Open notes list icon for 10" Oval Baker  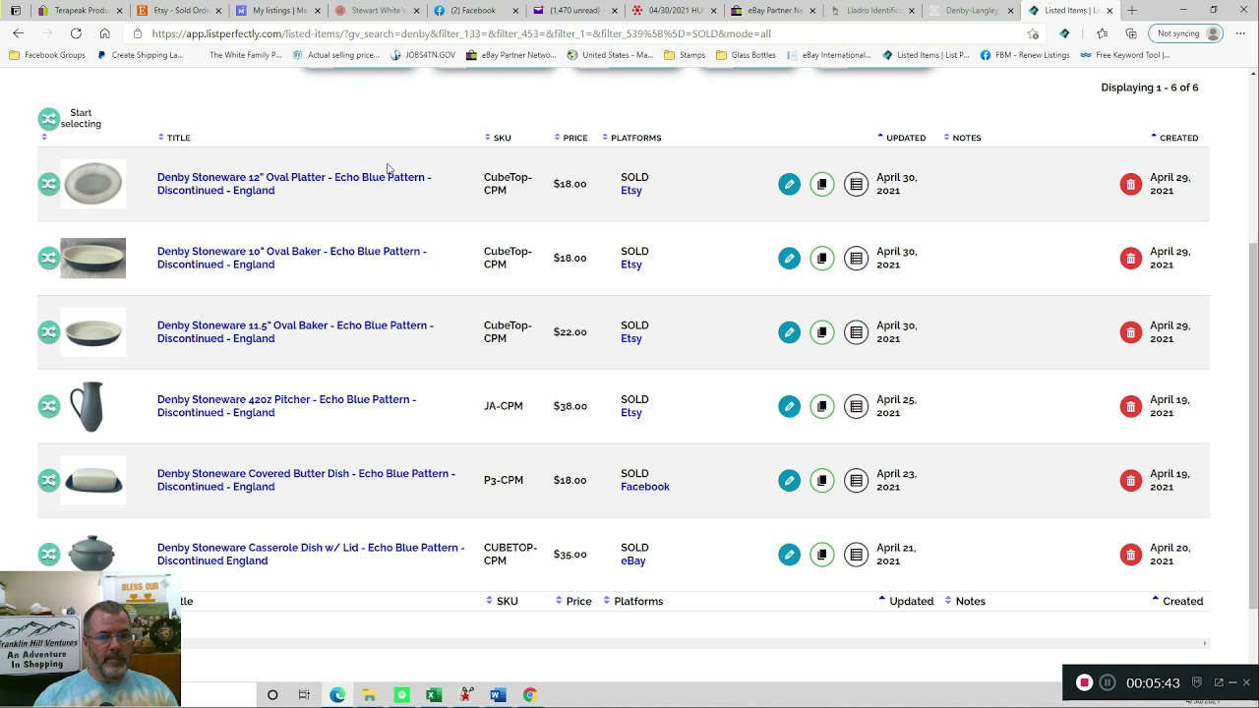[x=857, y=258]
